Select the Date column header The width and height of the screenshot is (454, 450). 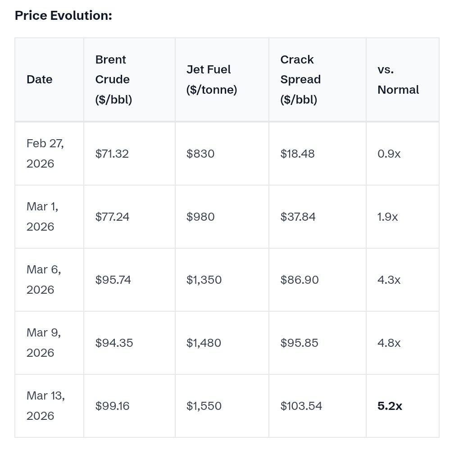tap(39, 79)
